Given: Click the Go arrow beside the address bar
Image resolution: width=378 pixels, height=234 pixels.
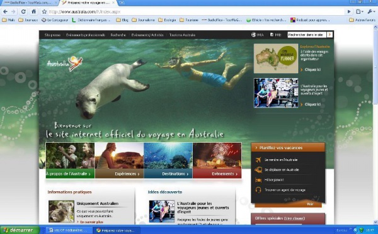Looking at the screenshot, I should point(349,11).
